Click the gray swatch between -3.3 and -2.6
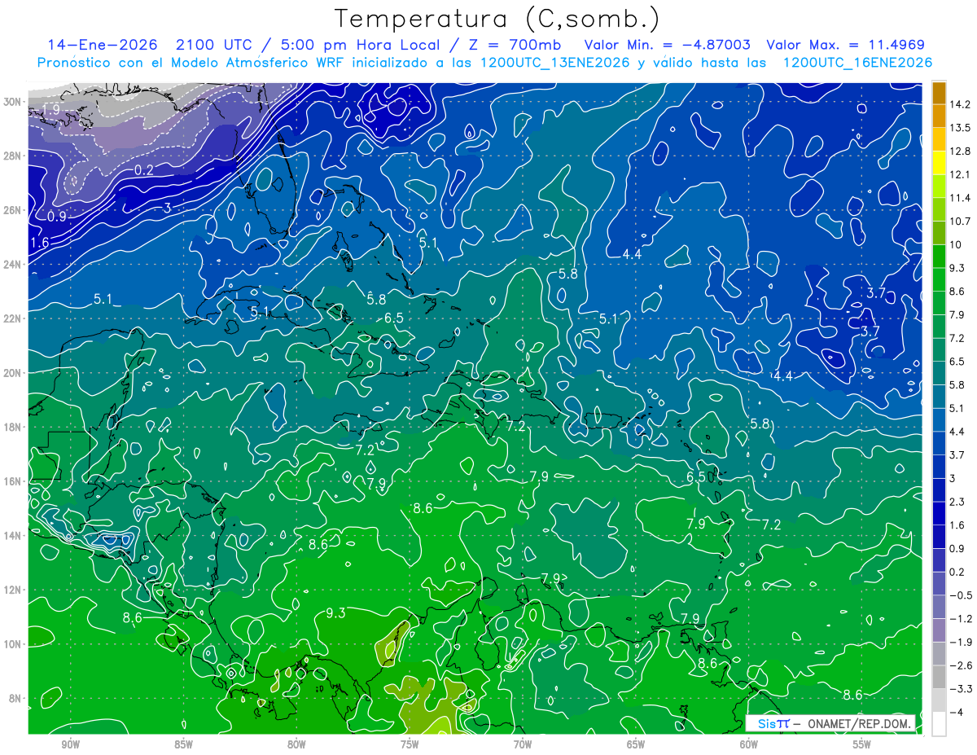 (939, 677)
